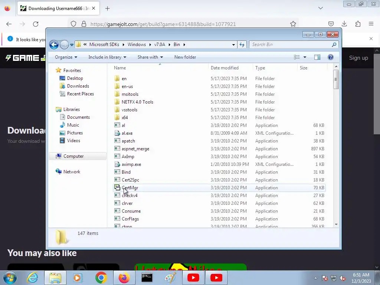380x285 pixels.
Task: Select the Cert2Spc application
Action: point(130,180)
